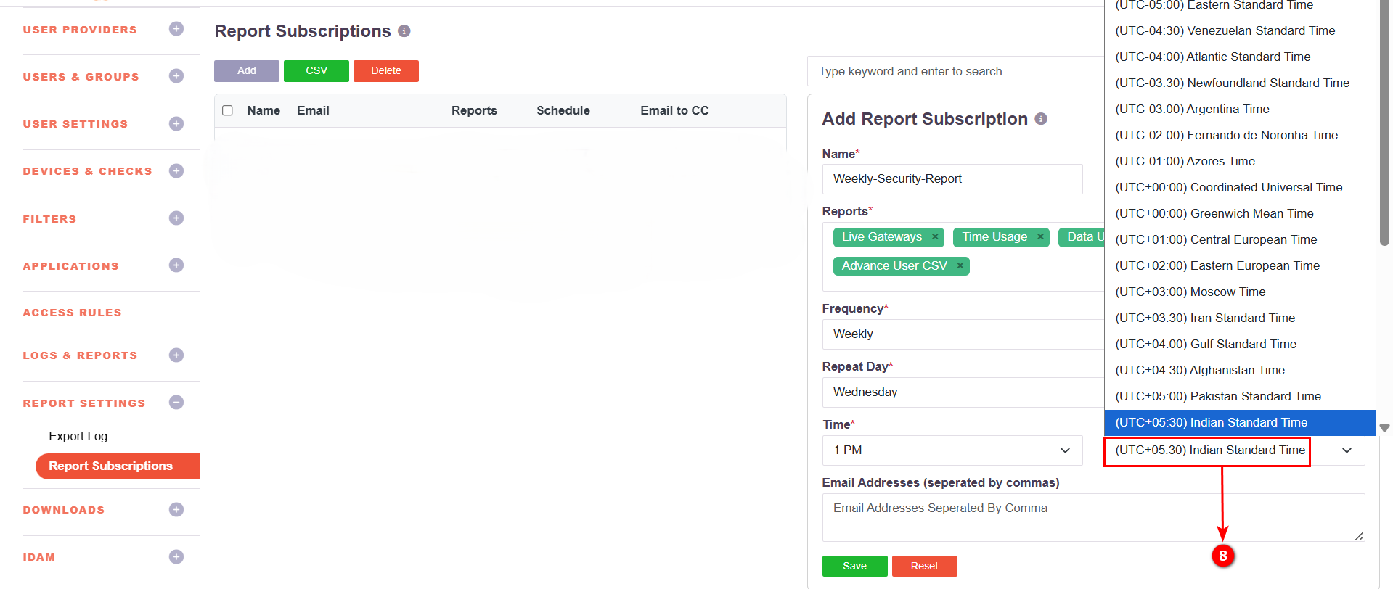Select Central European Time from timezone list
The width and height of the screenshot is (1393, 589).
[1216, 240]
